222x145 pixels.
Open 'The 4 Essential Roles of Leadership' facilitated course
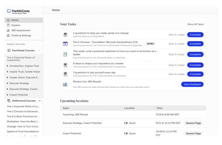pos(21,59)
